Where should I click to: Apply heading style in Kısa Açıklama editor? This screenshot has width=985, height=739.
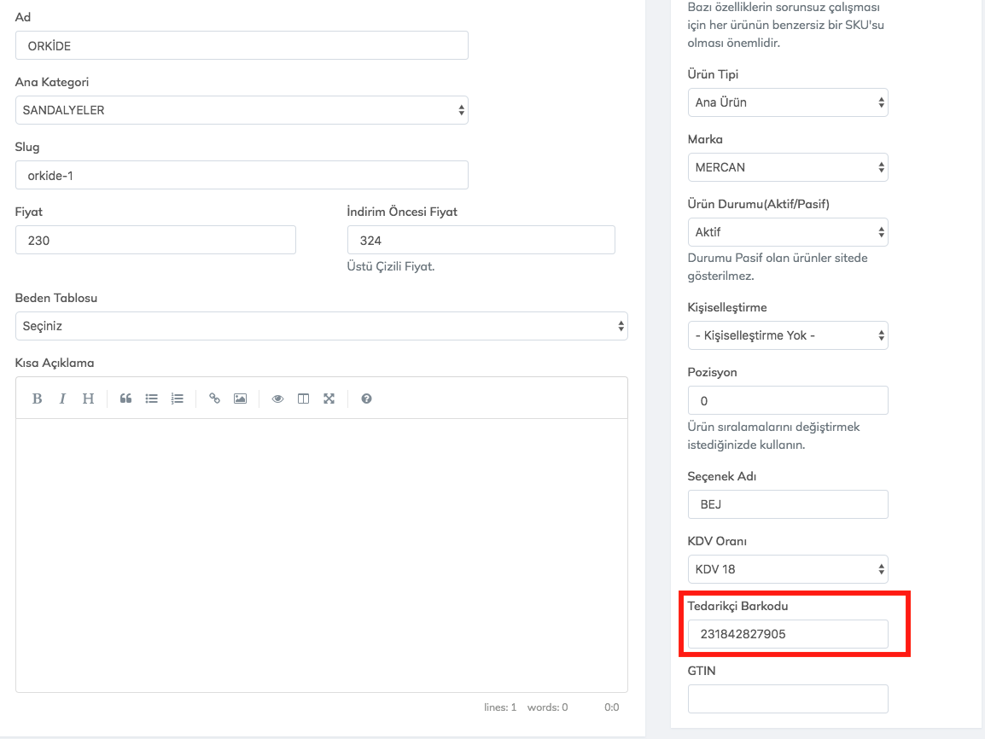pyautogui.click(x=88, y=399)
